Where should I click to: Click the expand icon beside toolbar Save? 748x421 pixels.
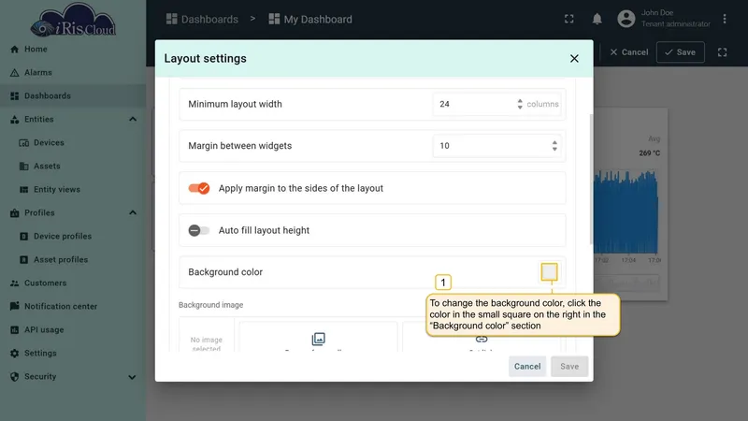(x=722, y=52)
